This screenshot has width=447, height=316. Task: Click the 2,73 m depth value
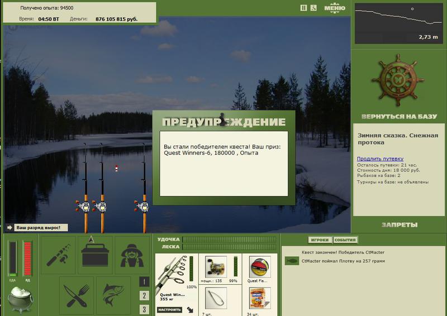tap(428, 37)
